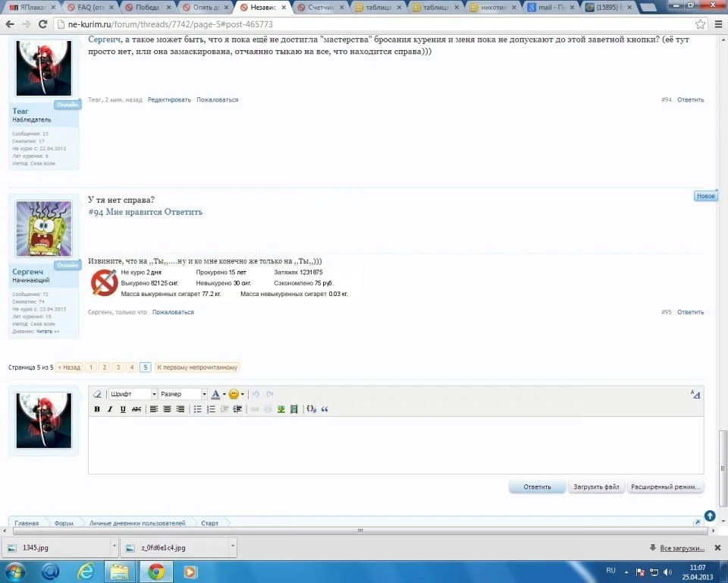Go to page 3 of the thread

(118, 367)
